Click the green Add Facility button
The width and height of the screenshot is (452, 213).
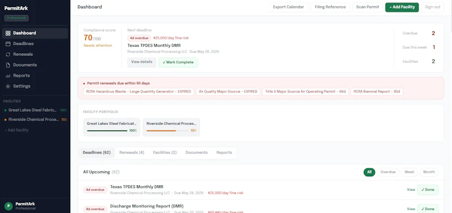tap(402, 7)
